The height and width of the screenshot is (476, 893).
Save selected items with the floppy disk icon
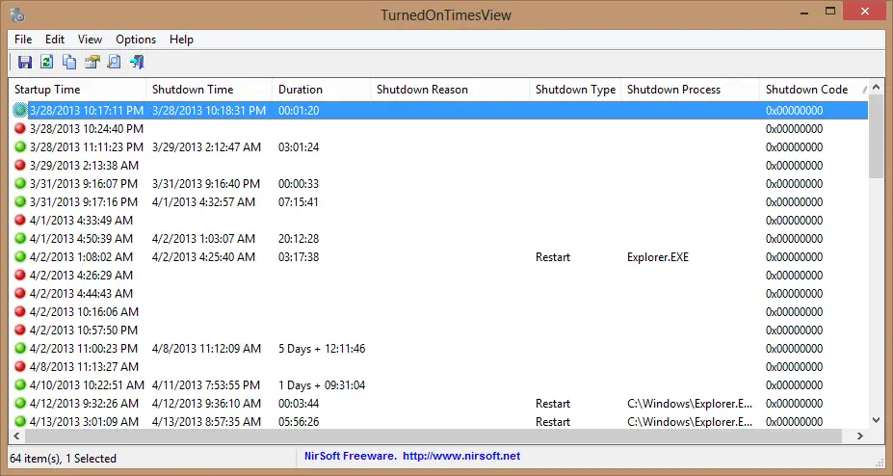(24, 62)
